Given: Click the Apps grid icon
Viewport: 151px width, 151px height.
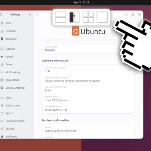Looking at the screenshot, I should pos(2,98).
